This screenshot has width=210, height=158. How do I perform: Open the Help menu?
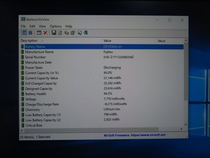pos(69,26)
